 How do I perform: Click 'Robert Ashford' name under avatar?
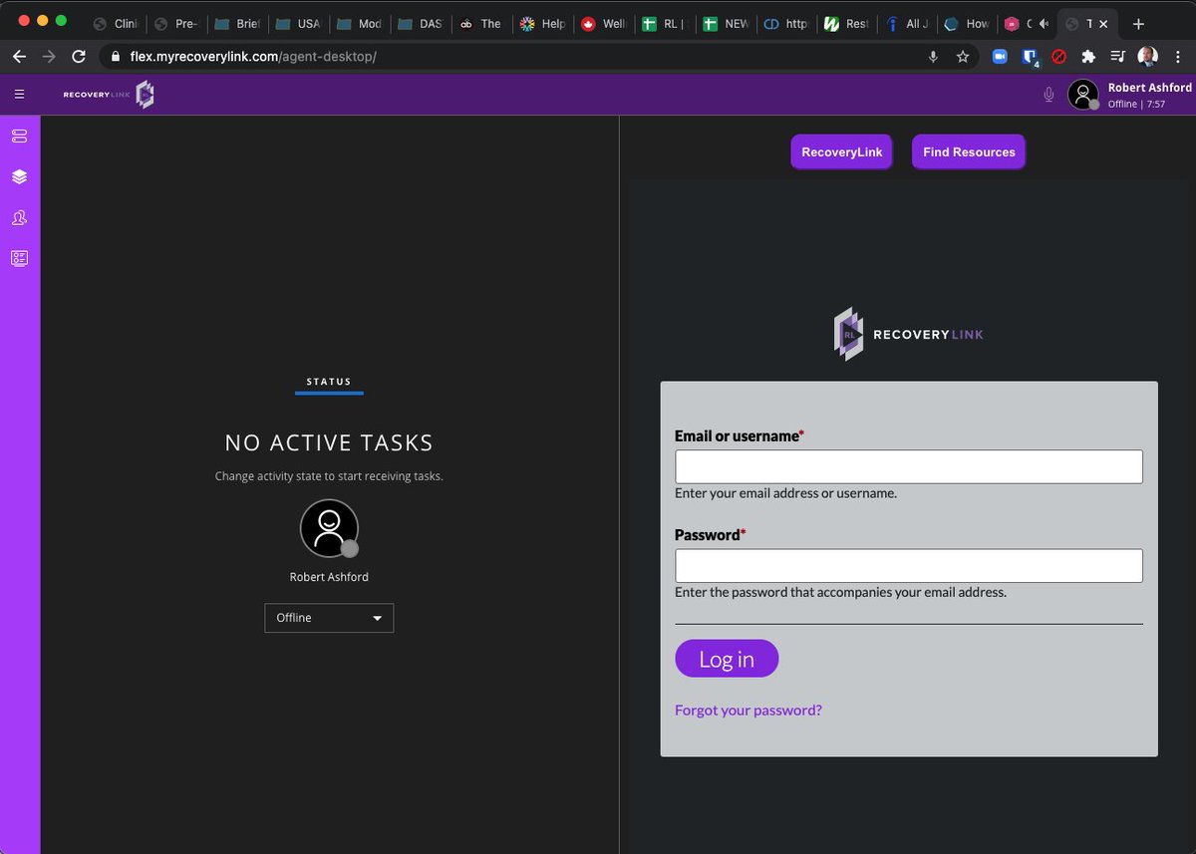coord(329,577)
